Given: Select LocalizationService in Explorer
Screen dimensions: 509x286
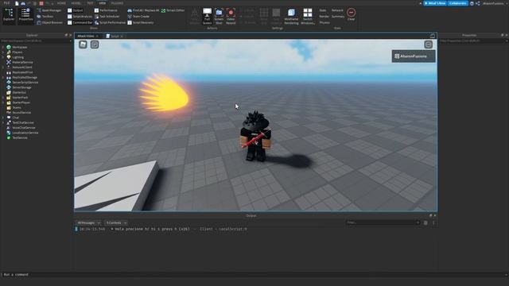Looking at the screenshot, I should pyautogui.click(x=25, y=133).
